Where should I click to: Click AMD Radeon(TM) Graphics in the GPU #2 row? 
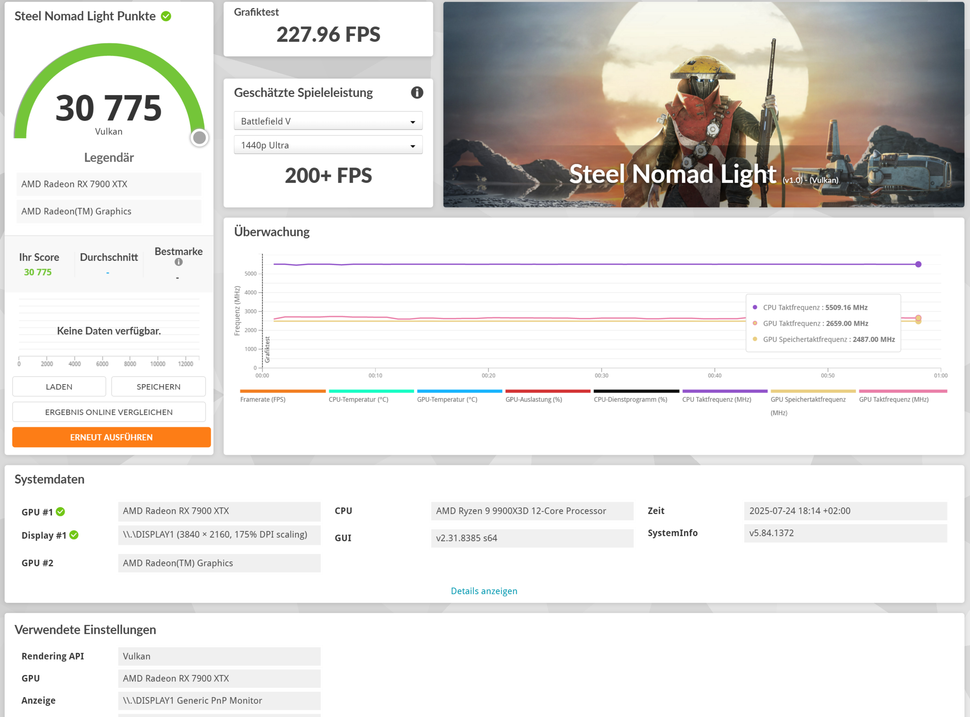(x=219, y=563)
